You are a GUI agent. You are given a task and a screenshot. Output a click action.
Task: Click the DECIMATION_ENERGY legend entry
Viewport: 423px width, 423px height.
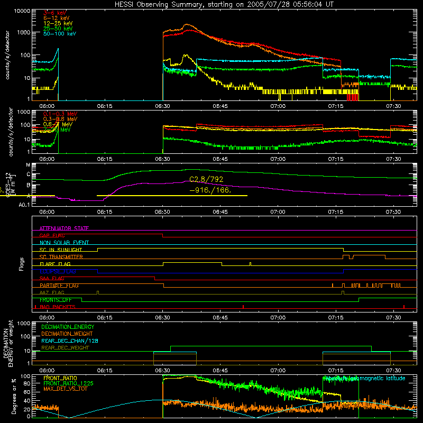click(x=68, y=327)
